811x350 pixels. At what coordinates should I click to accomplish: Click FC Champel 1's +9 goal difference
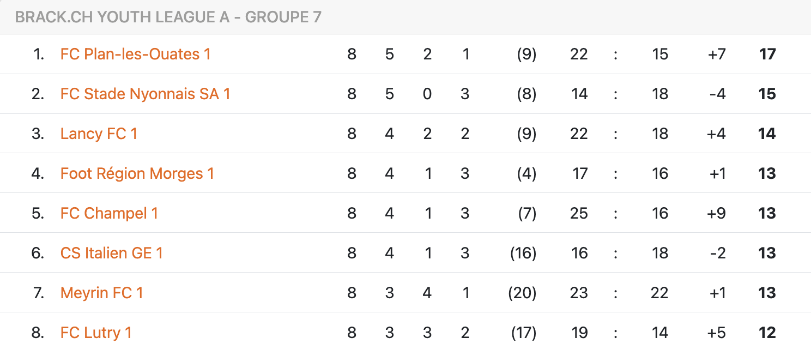coord(716,213)
